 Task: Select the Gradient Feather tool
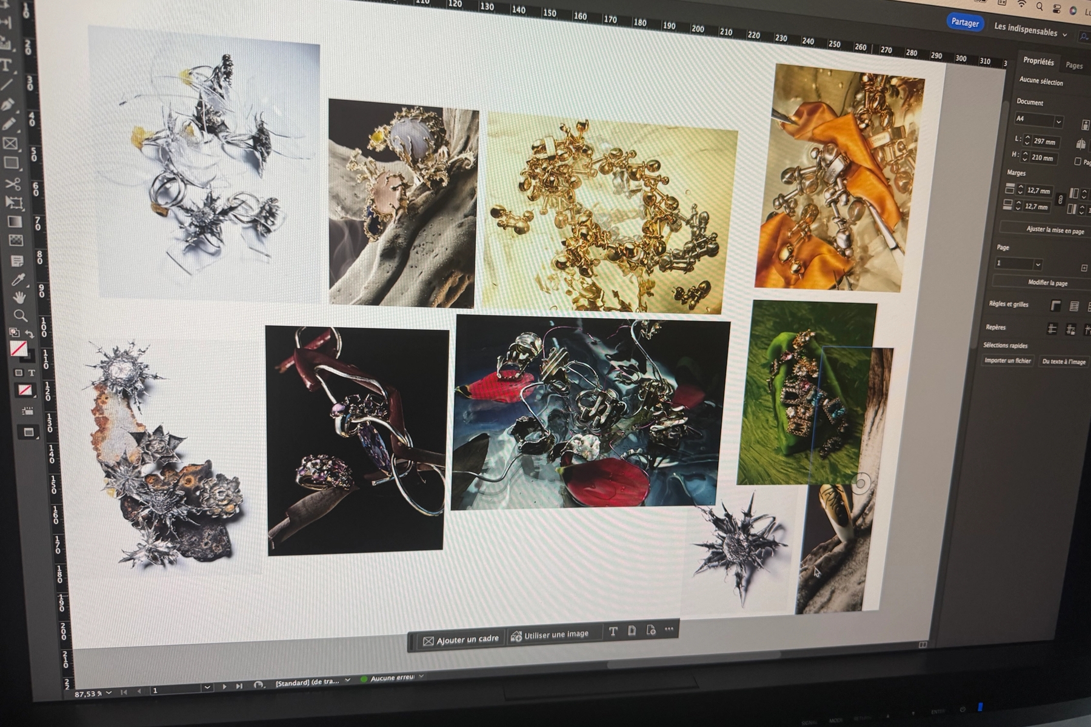click(x=16, y=241)
